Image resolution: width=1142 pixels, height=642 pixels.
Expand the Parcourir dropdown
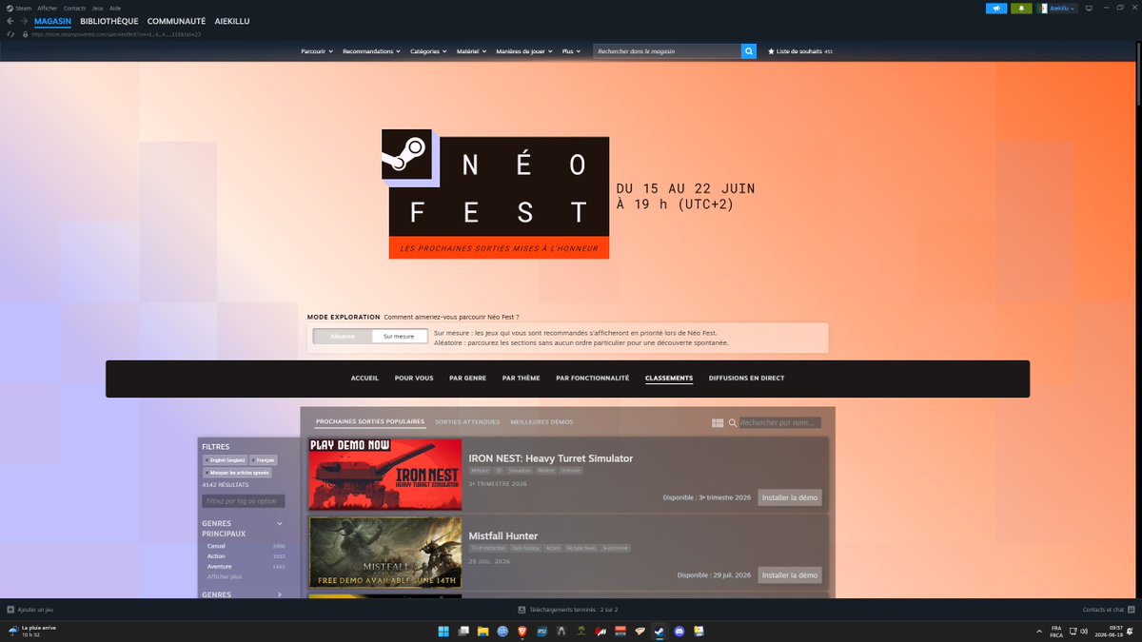click(317, 51)
